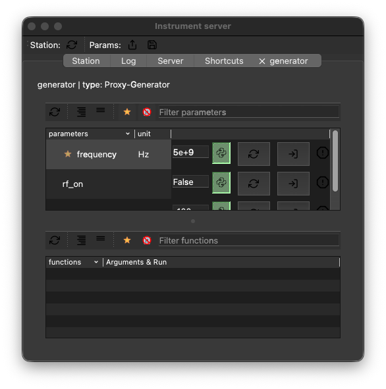Toggle the red hide-trash filter in functions toolbar

tap(147, 240)
